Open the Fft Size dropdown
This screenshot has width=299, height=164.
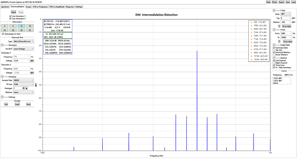23,84
